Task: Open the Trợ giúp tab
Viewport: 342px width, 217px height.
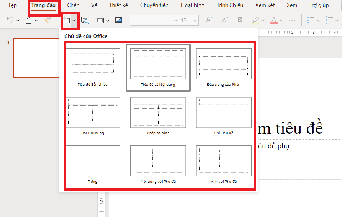Action: 319,5
